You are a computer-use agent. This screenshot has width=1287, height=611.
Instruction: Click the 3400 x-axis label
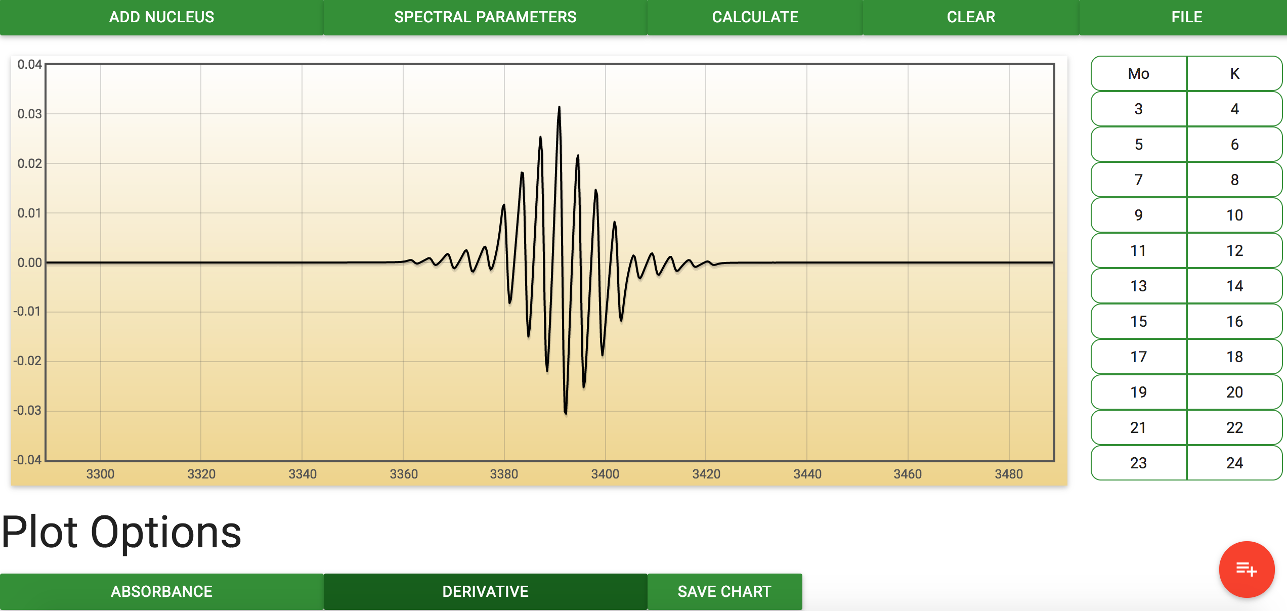[x=605, y=474]
